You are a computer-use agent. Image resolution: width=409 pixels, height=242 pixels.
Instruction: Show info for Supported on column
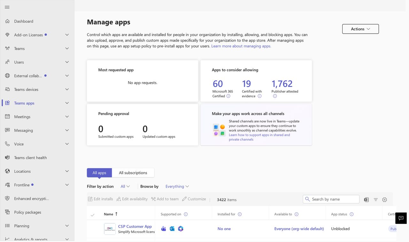pos(186,214)
